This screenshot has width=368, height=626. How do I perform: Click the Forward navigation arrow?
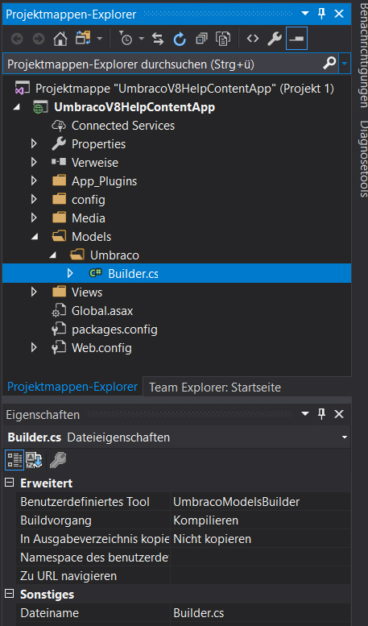coord(39,39)
